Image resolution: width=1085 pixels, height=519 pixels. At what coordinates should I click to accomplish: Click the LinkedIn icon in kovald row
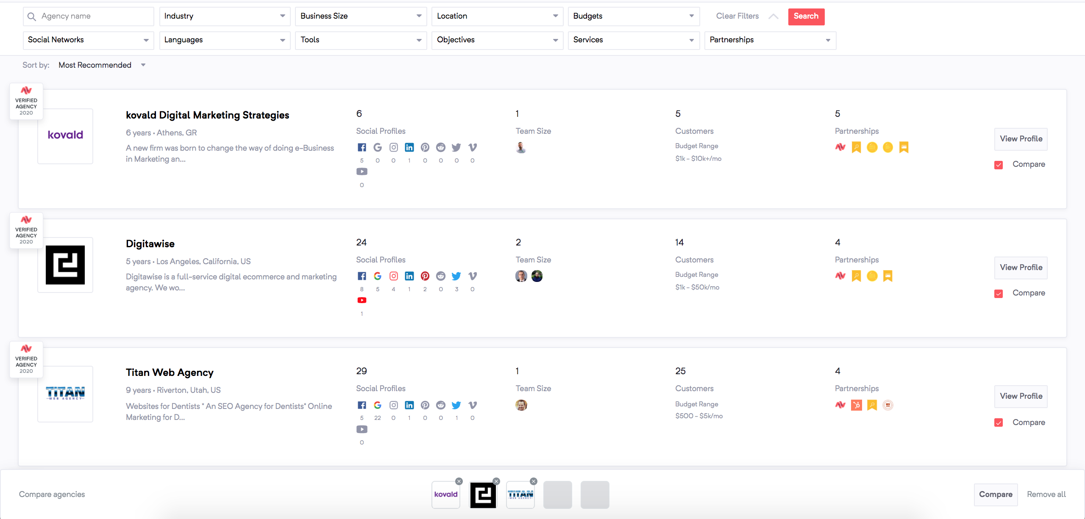click(x=409, y=147)
